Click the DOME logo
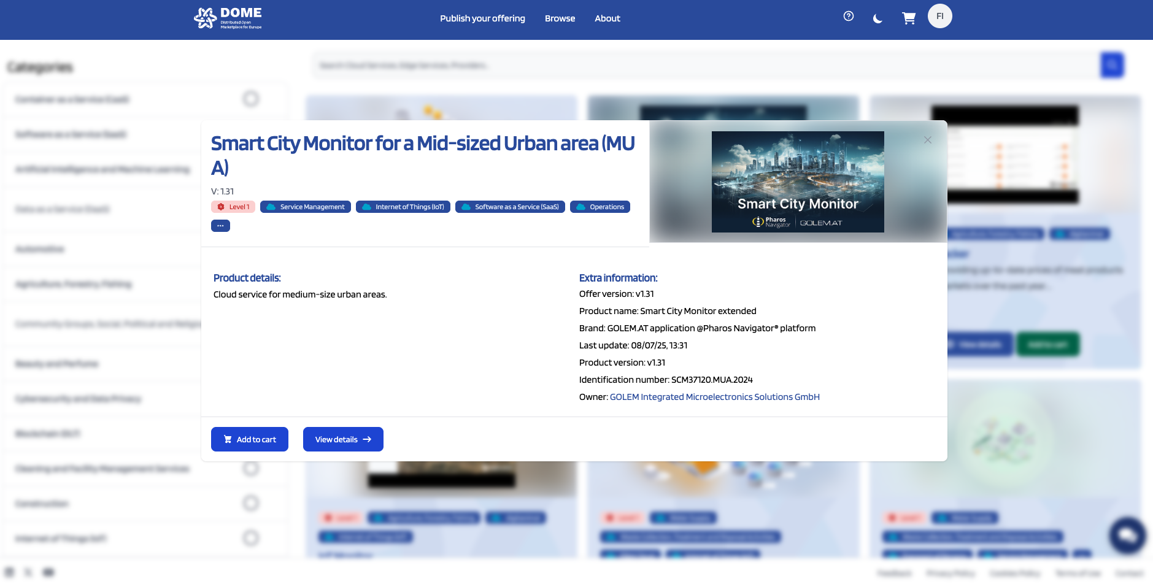Screen dimensions: 1153x584 pyautogui.click(x=228, y=18)
